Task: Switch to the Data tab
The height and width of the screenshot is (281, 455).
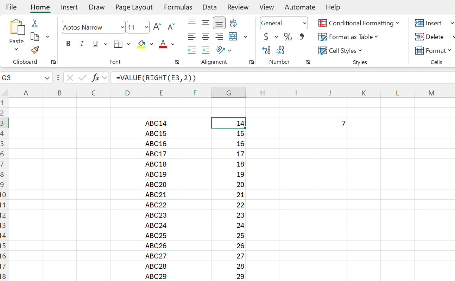Action: pyautogui.click(x=210, y=7)
